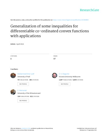The height and width of the screenshot is (138, 107).
Task: Click See Profile under Victoria University Melbourne
Action: coord(65,84)
